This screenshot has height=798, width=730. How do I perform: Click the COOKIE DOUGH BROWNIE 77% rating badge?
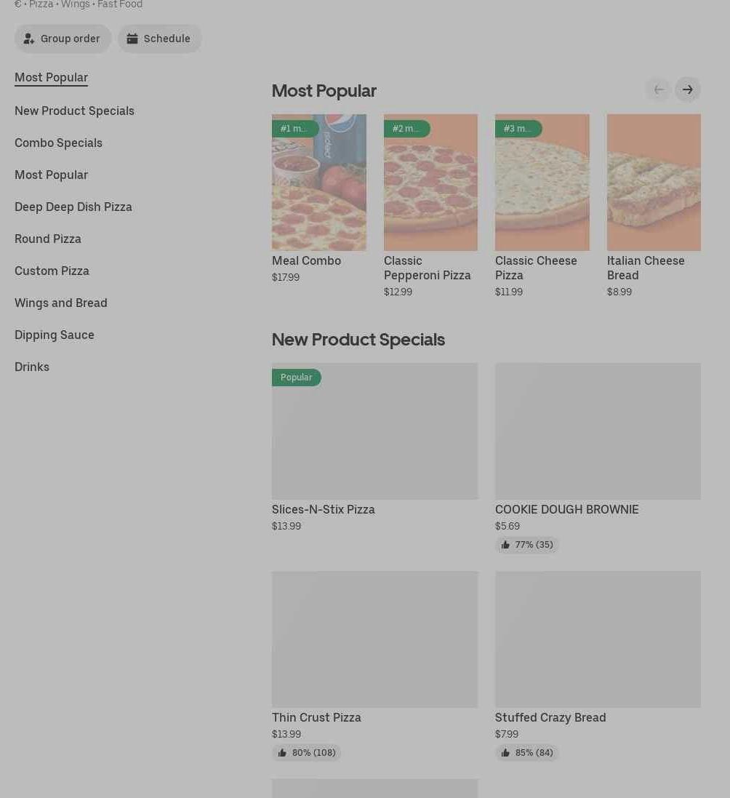coord(527,545)
